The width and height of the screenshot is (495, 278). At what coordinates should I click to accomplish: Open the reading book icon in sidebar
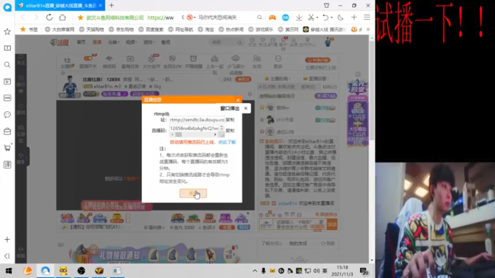(7, 48)
